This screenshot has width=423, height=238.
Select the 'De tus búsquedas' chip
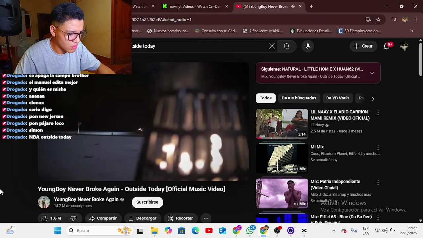tap(299, 98)
